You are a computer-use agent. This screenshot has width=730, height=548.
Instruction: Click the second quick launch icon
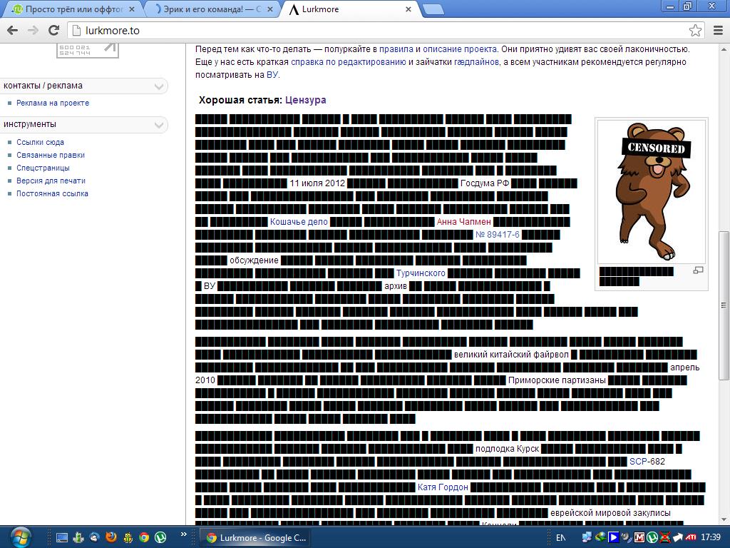pyautogui.click(x=78, y=538)
